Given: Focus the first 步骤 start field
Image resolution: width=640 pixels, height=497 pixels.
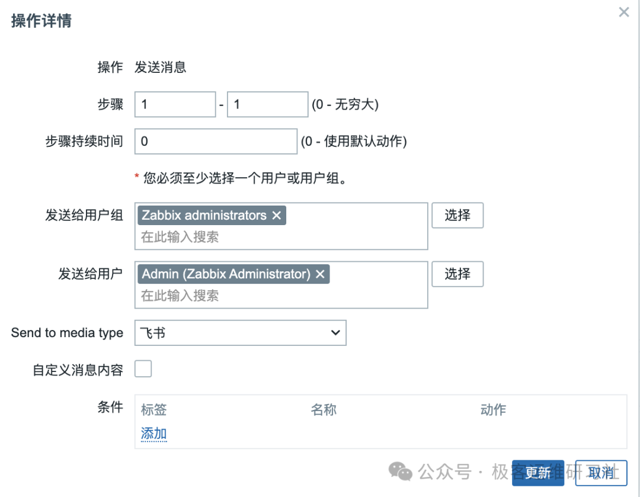Looking at the screenshot, I should pyautogui.click(x=175, y=104).
